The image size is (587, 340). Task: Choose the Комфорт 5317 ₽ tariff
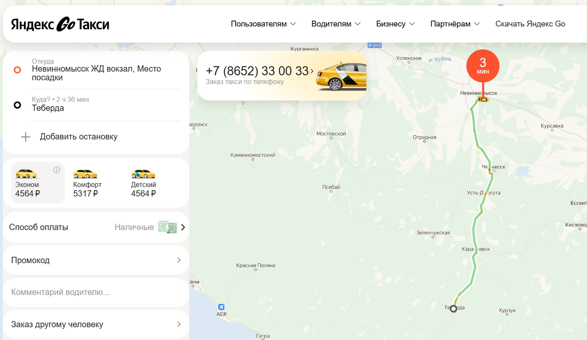pyautogui.click(x=88, y=182)
